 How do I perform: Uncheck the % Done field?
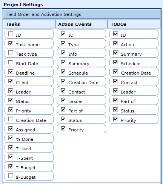(x=11, y=138)
